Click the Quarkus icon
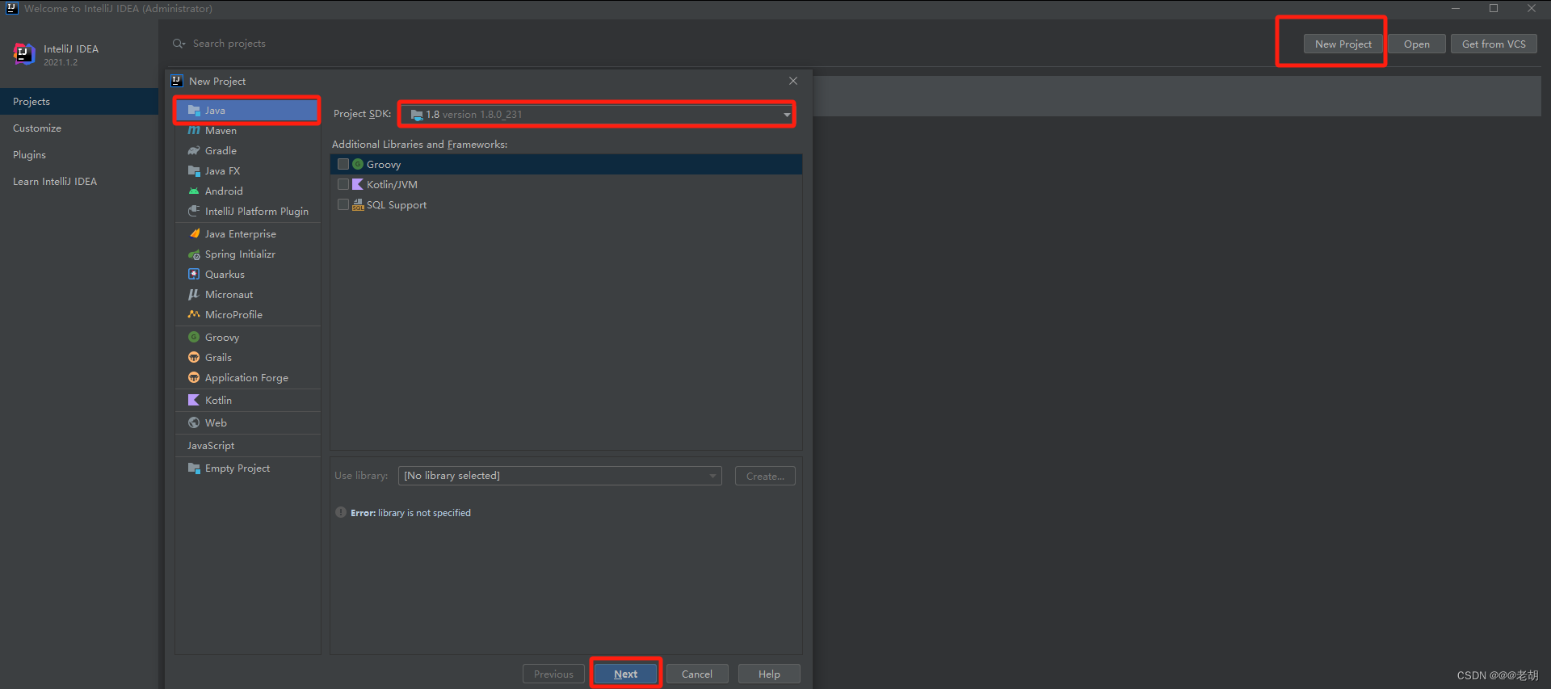Image resolution: width=1551 pixels, height=689 pixels. coord(194,274)
